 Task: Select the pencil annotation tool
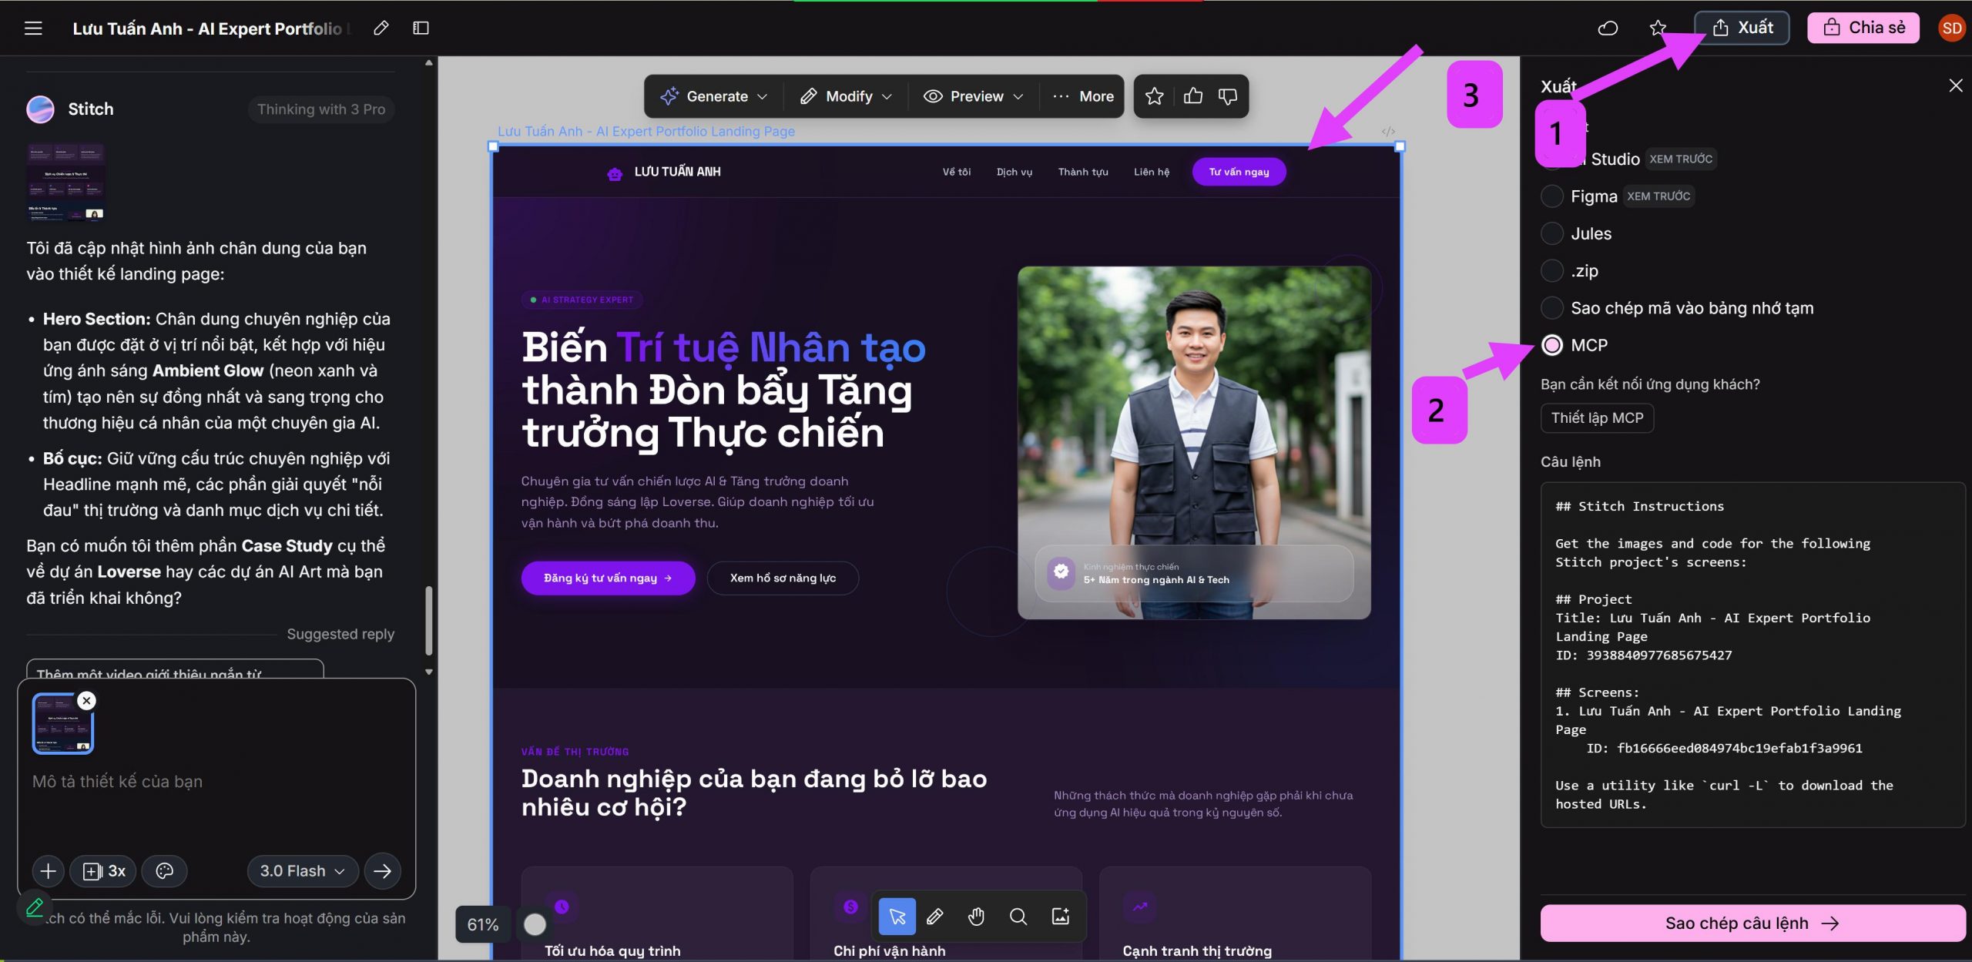pos(934,917)
